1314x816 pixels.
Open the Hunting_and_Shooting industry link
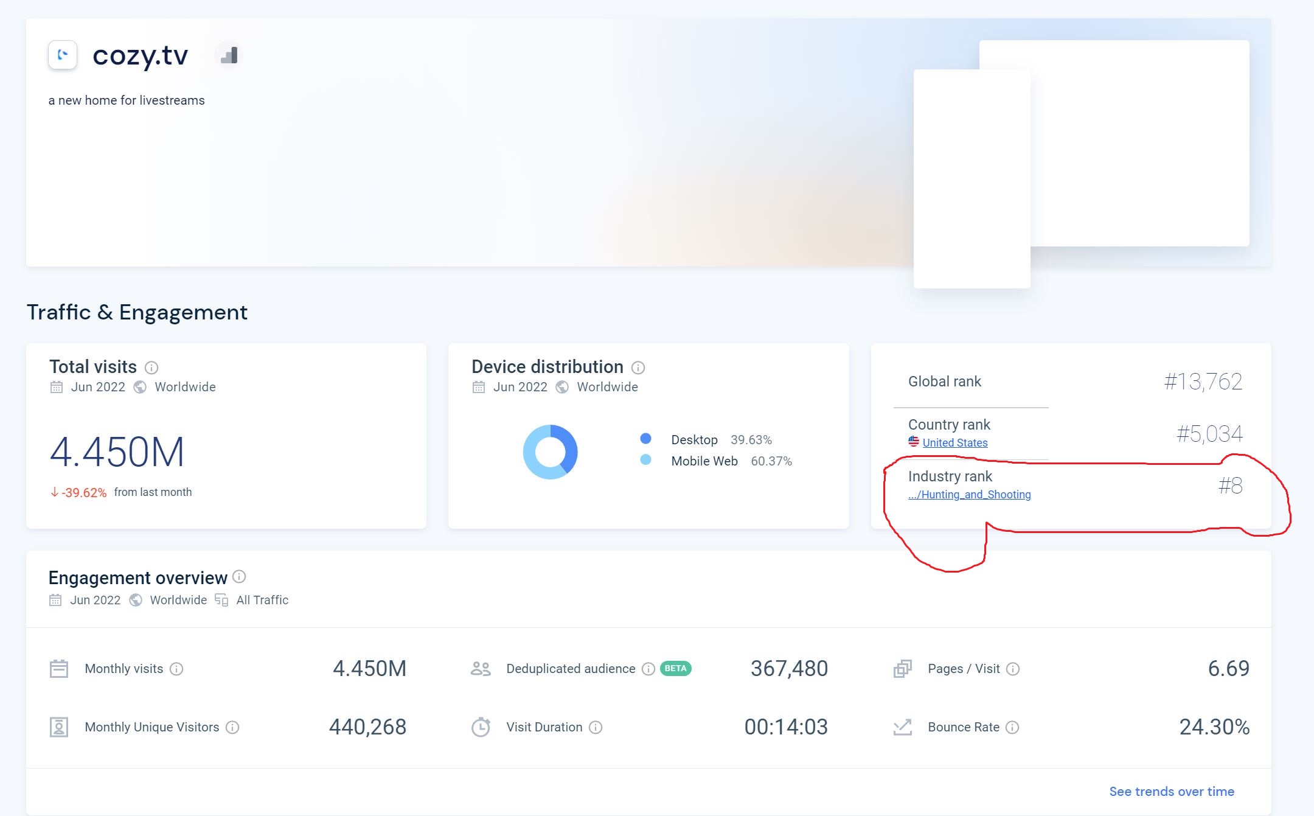click(x=970, y=495)
